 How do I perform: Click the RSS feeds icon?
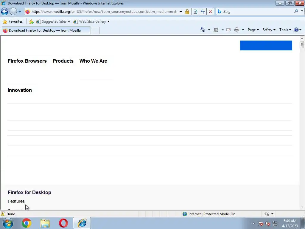coord(216,30)
